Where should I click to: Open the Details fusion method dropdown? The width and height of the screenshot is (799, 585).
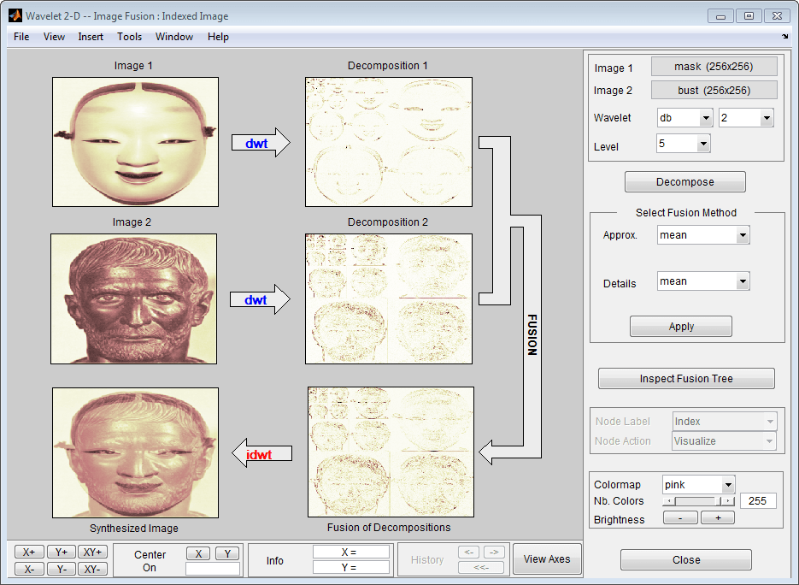coord(743,281)
